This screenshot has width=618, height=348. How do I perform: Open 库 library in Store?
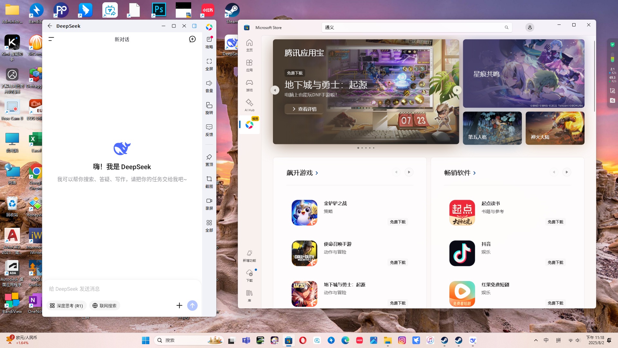pyautogui.click(x=249, y=296)
